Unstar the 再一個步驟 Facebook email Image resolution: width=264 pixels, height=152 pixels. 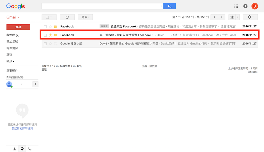tap(50, 35)
